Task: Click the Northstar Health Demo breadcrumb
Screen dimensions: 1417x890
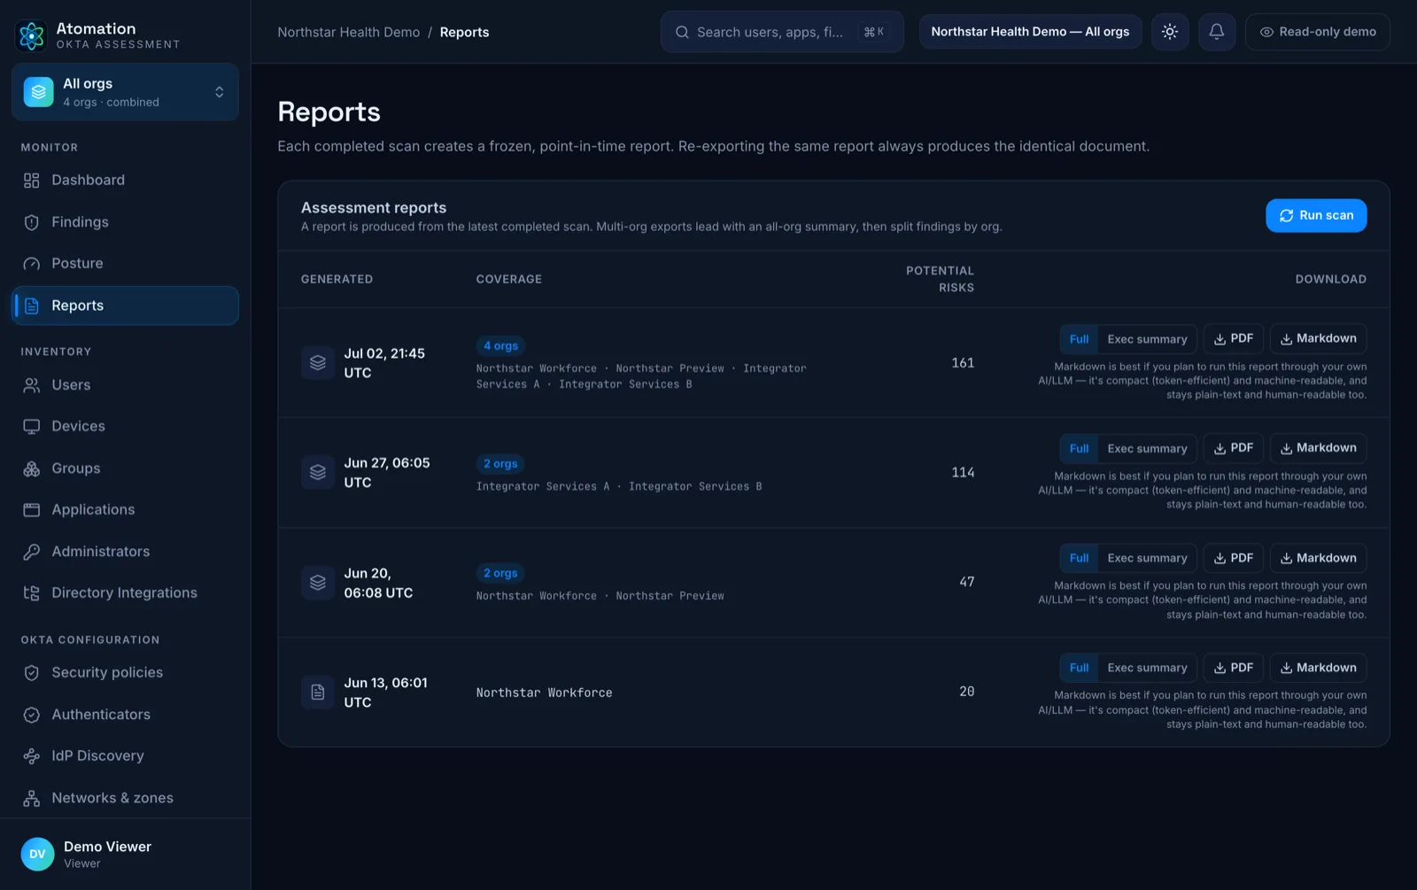Action: click(x=349, y=32)
